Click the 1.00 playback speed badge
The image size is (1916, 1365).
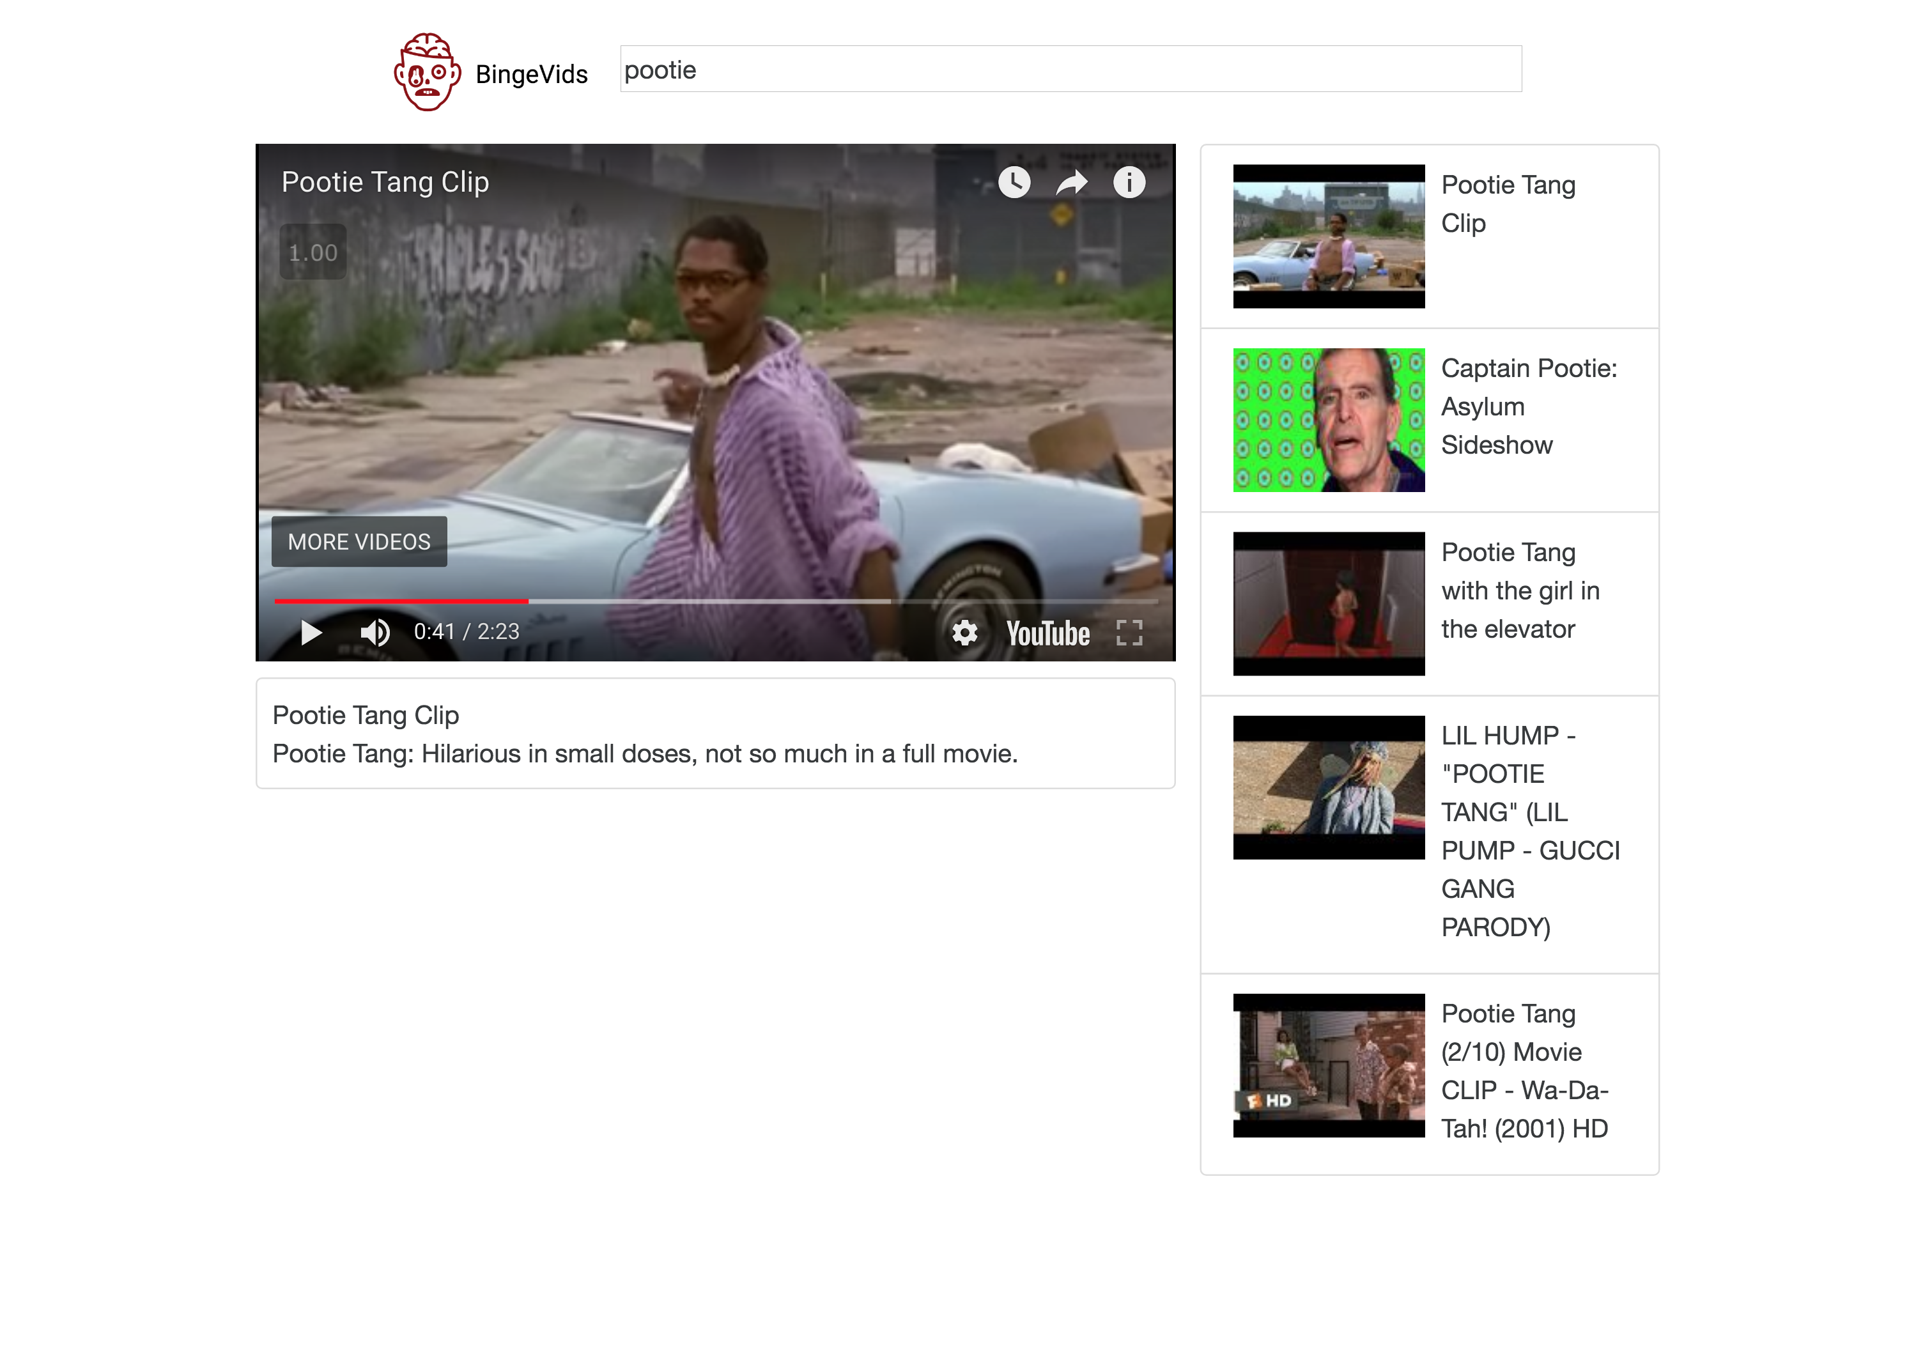pos(313,252)
